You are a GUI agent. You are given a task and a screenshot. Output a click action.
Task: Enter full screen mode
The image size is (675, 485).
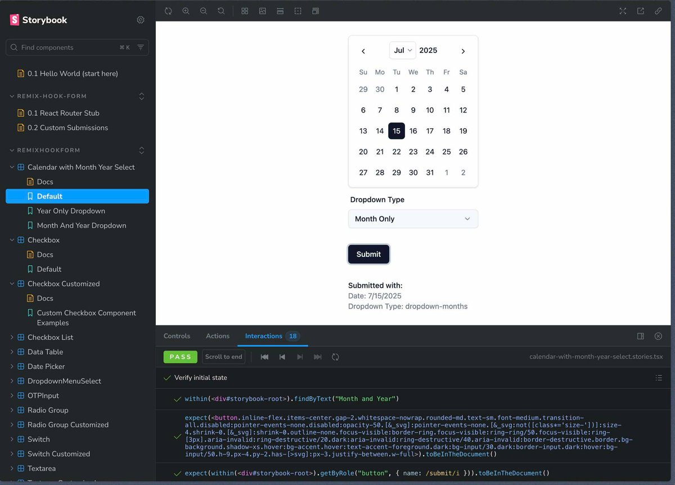point(623,11)
